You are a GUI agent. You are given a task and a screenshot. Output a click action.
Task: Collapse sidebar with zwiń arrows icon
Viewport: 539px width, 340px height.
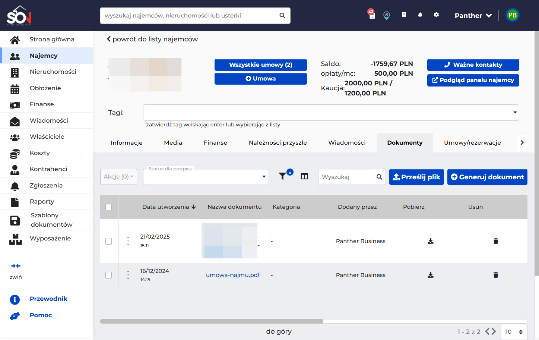(16, 266)
